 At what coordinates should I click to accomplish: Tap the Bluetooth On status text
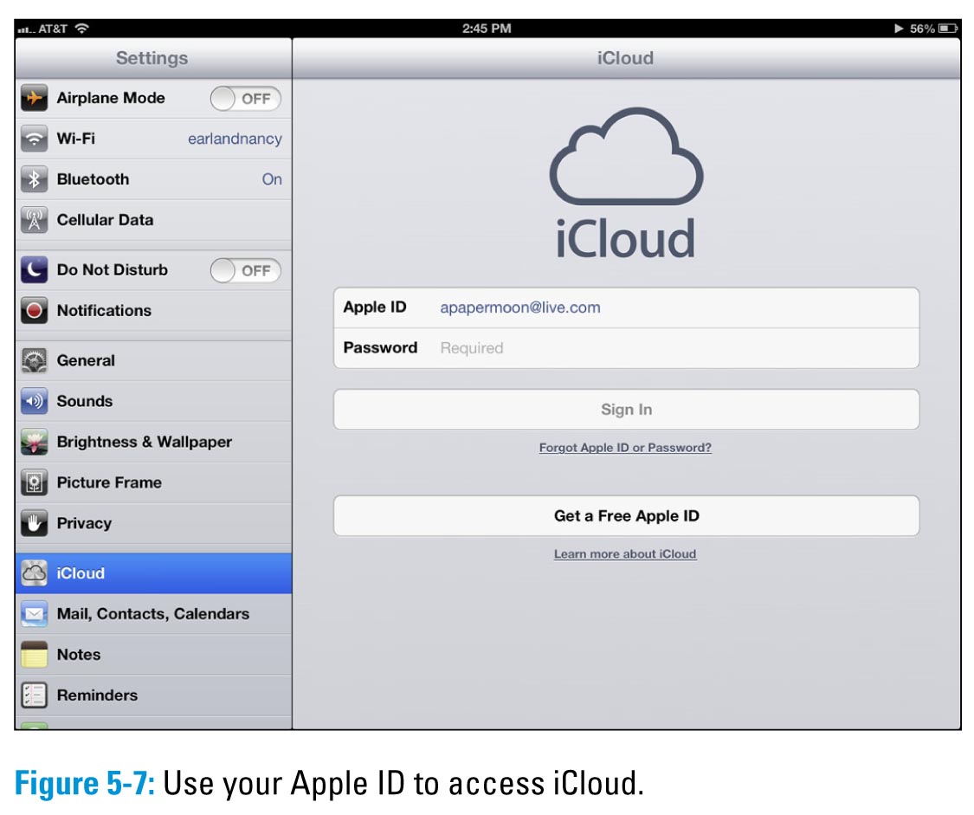pyautogui.click(x=272, y=179)
